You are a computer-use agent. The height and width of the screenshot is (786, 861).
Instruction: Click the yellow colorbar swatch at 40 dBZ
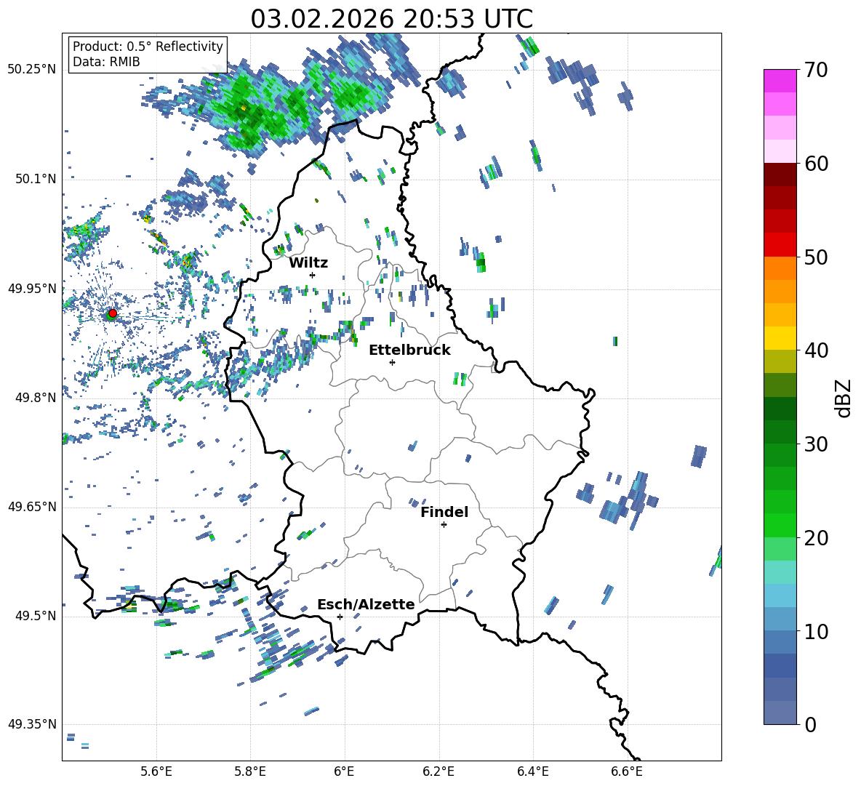pos(780,338)
